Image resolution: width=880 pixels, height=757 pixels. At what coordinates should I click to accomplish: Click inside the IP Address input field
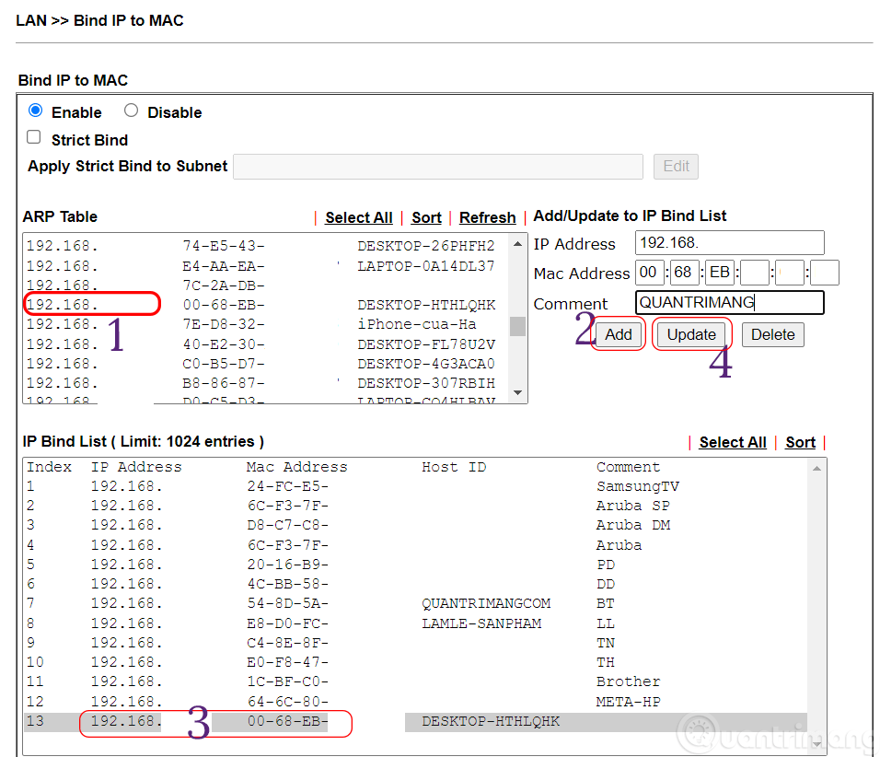click(x=727, y=243)
